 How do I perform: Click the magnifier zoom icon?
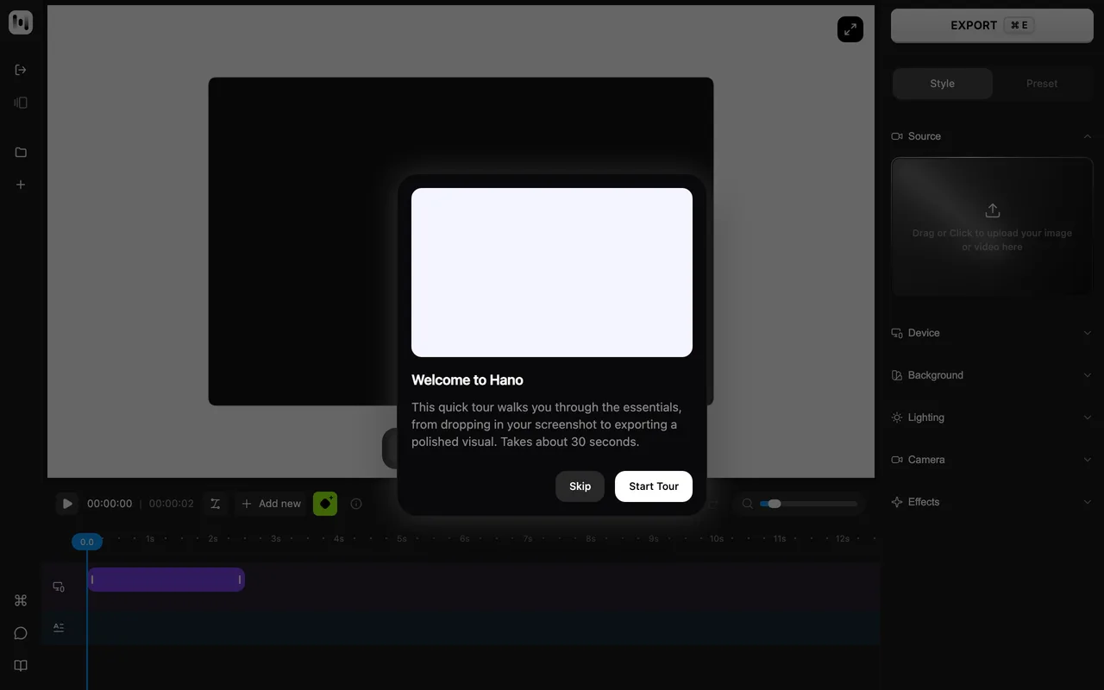(x=748, y=504)
